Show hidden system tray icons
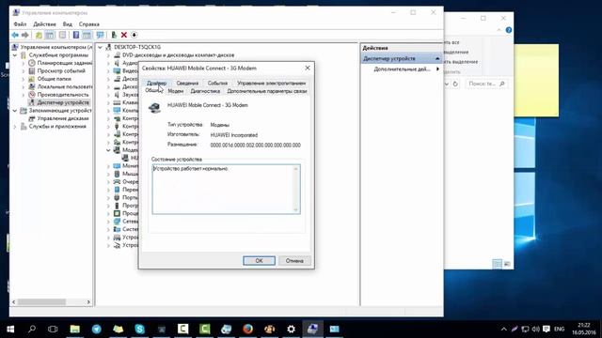The height and width of the screenshot is (338, 602). [504, 330]
